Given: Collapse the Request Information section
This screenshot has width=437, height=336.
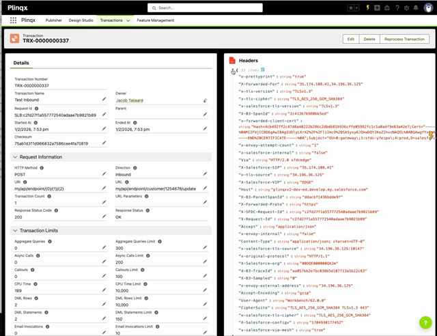Looking at the screenshot, I should point(15,157).
